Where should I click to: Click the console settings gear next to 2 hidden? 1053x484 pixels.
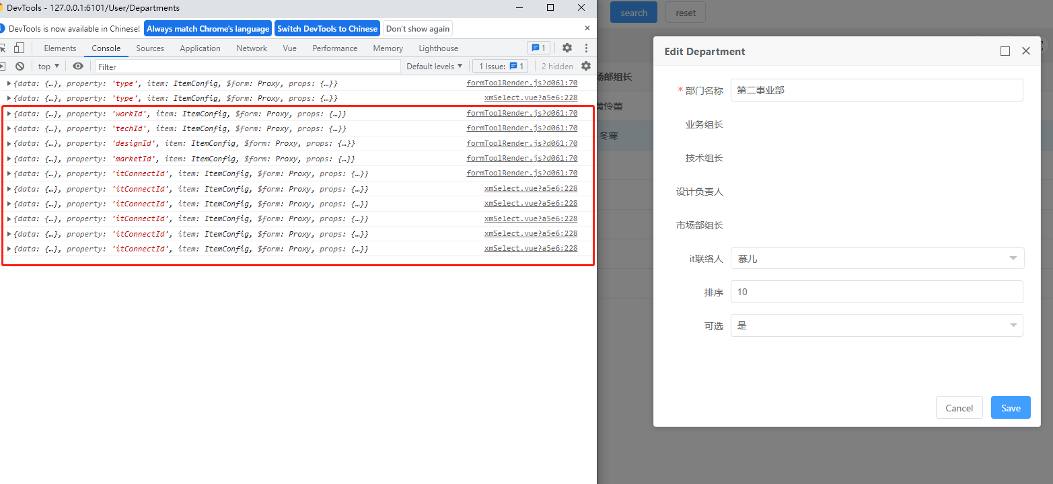pos(586,66)
